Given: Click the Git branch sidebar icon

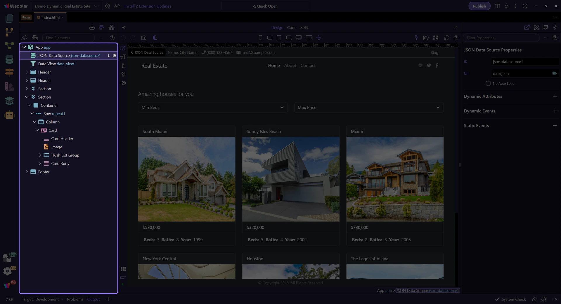Looking at the screenshot, I should click(x=9, y=32).
